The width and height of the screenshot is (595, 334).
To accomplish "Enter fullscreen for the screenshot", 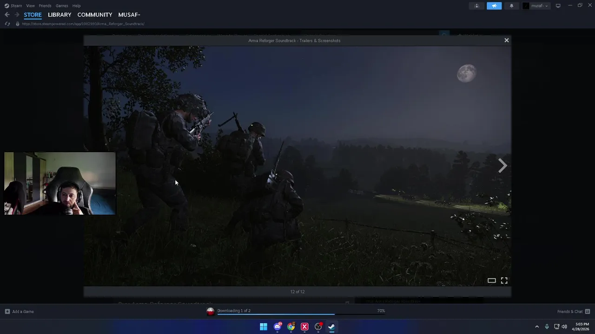I will coord(504,281).
